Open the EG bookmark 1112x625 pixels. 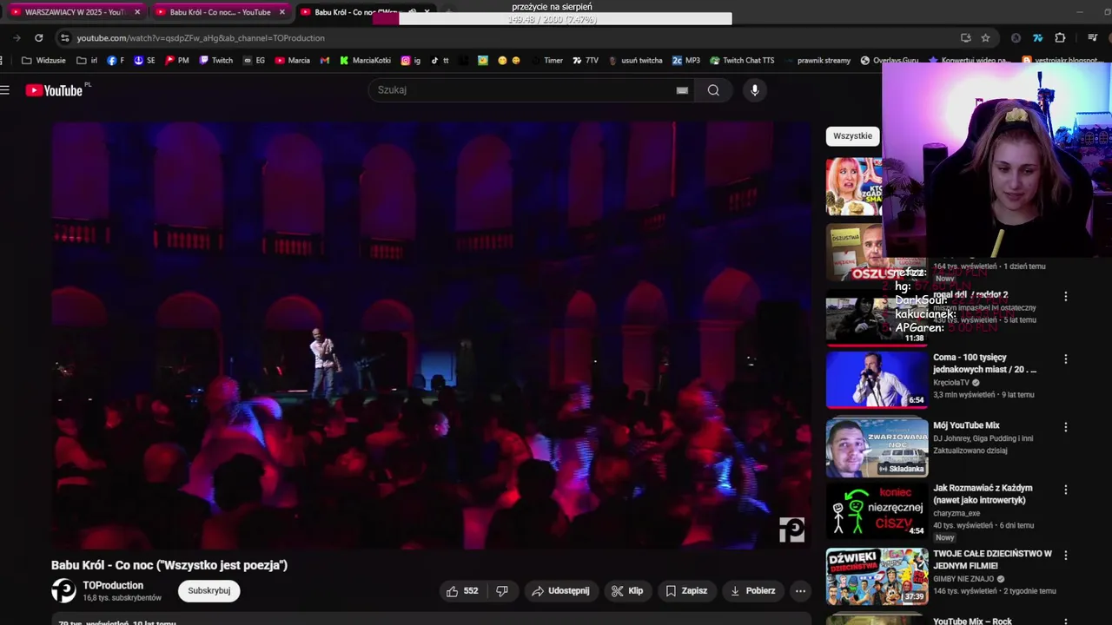pos(255,61)
